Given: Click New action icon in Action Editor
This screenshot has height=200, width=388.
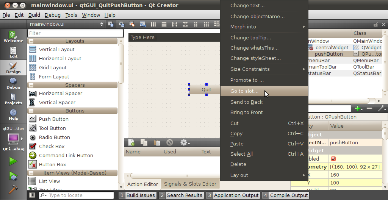Looking at the screenshot, I should tap(131, 142).
